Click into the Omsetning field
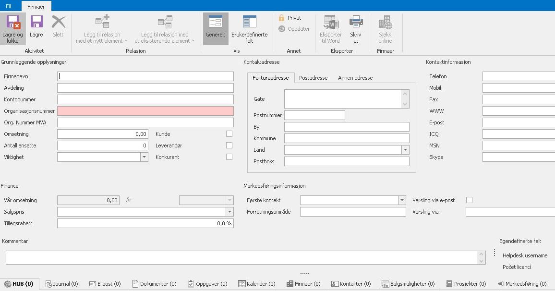This screenshot has width=555, height=291. click(103, 134)
